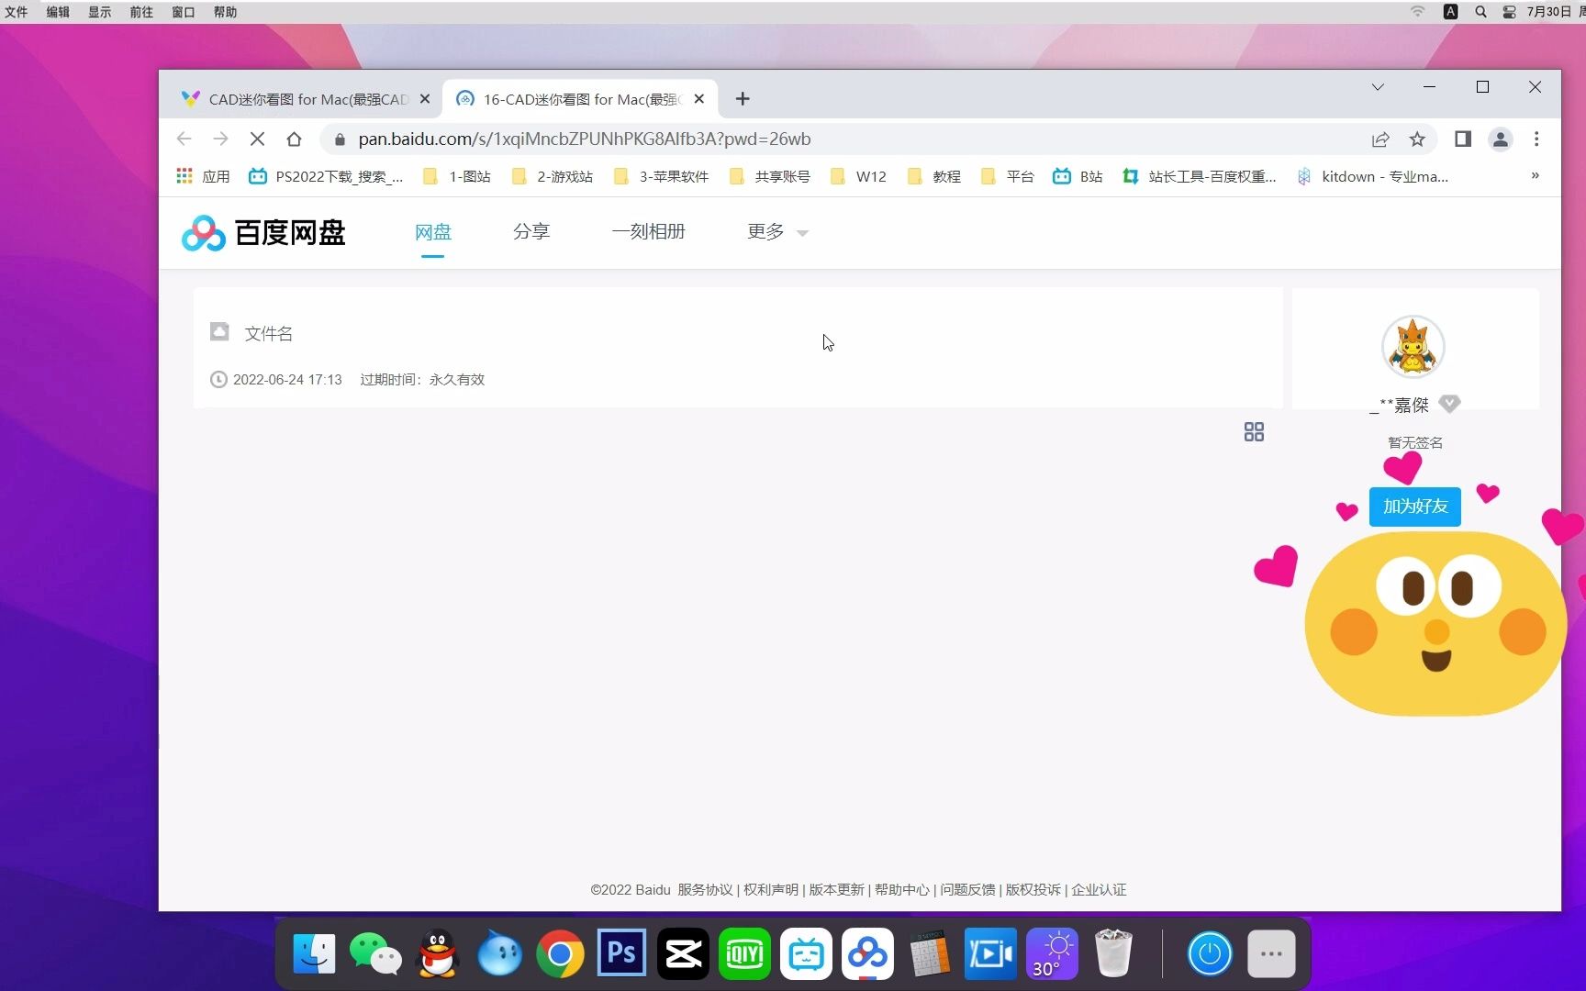Open the 帮助 menu in the menu bar
Viewport: 1586px width, 991px height.
[x=223, y=12]
